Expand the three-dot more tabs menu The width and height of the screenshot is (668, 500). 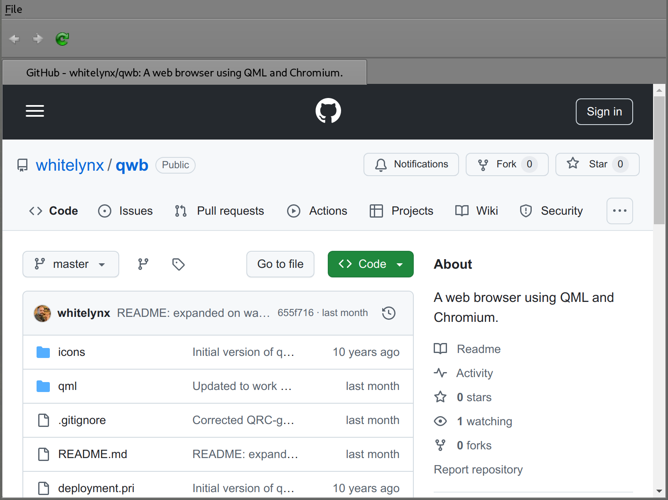[619, 211]
